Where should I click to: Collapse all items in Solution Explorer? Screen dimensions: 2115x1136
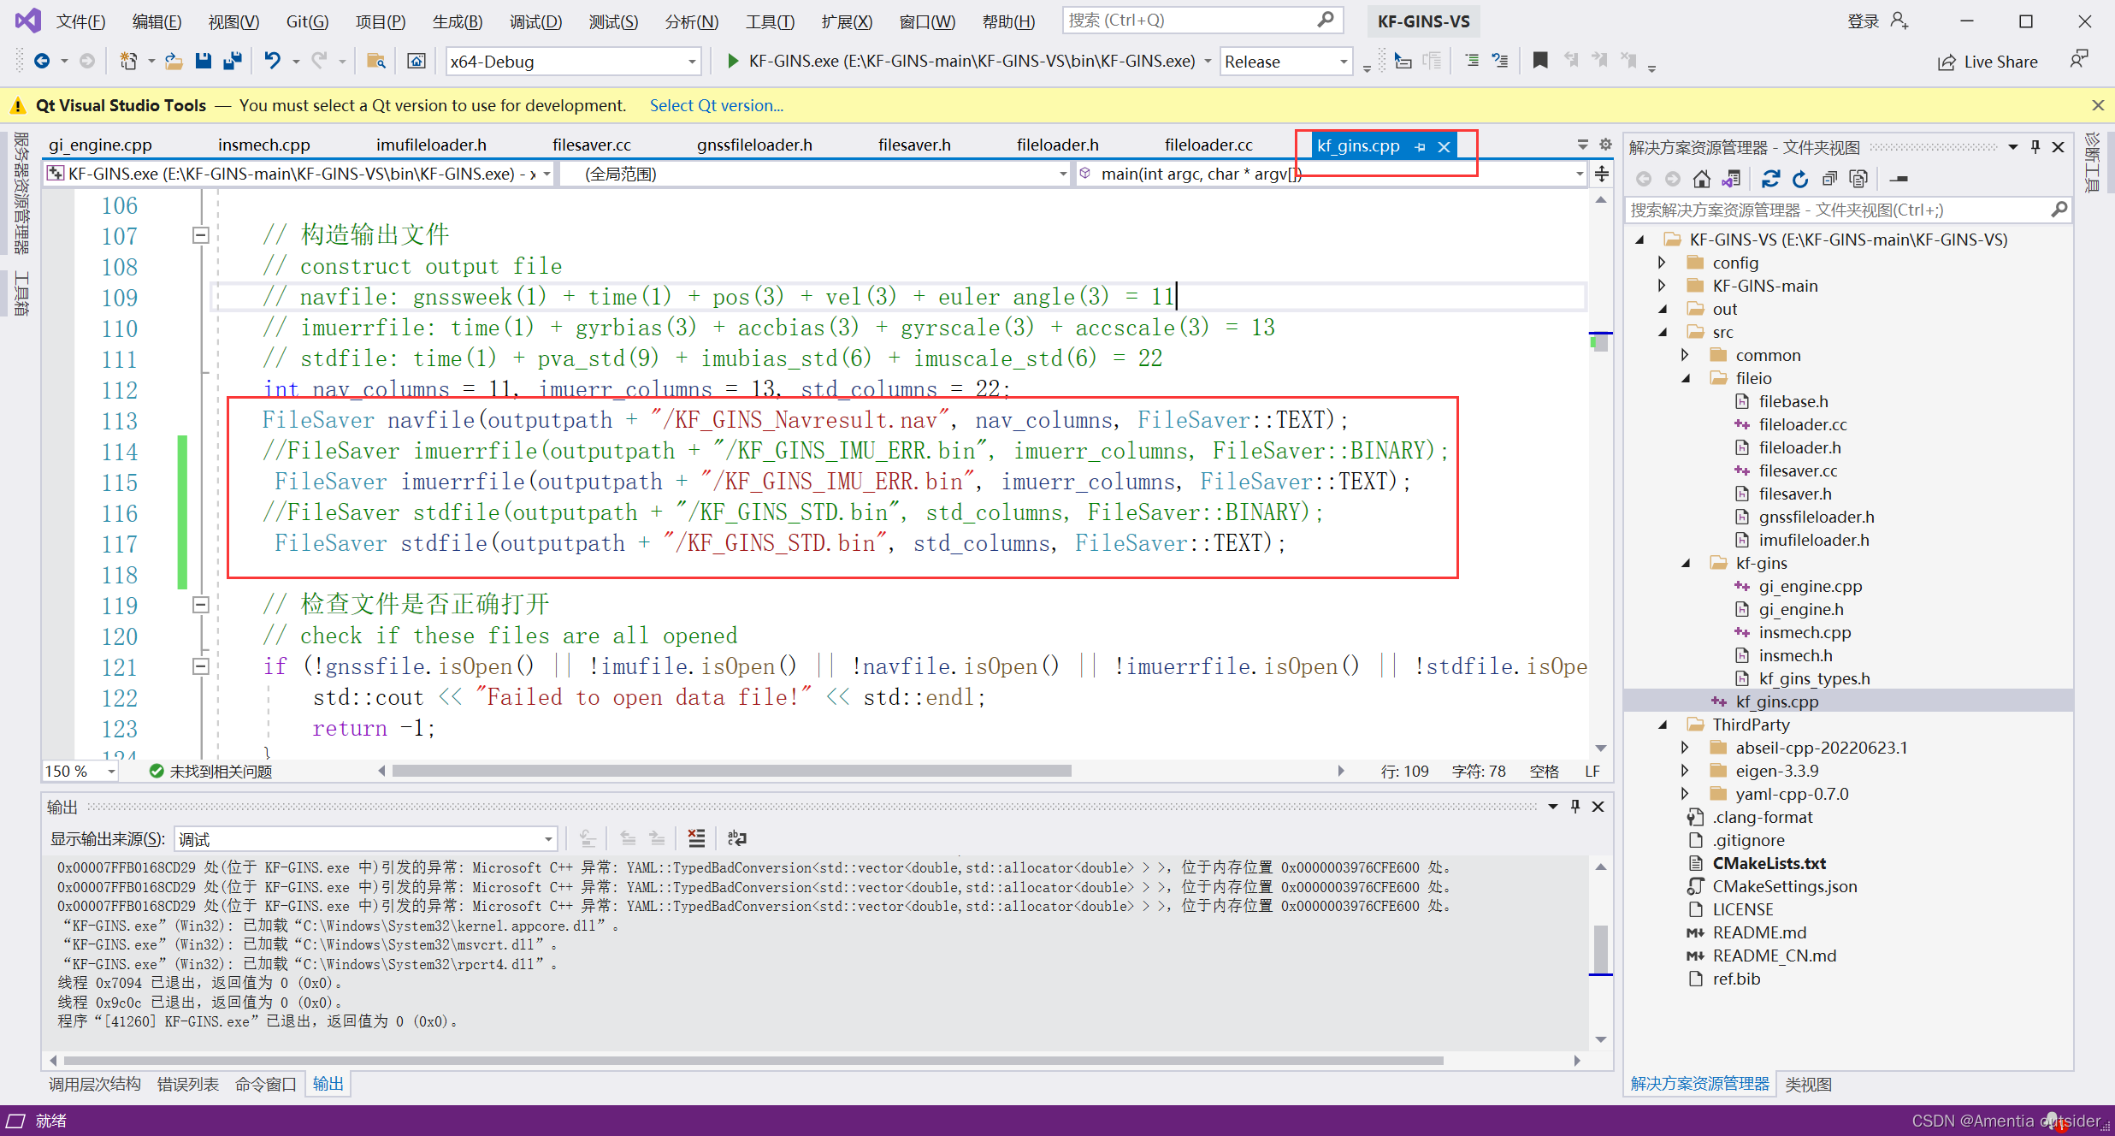1829,179
